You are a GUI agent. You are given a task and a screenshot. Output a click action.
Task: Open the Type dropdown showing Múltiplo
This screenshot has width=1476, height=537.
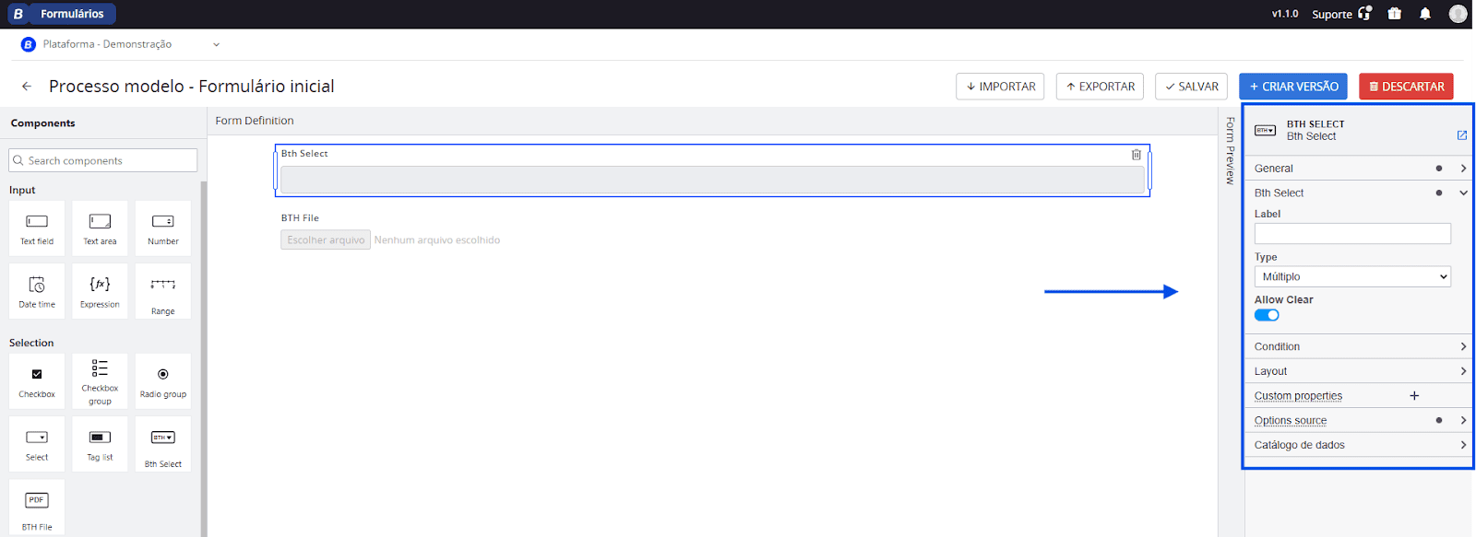click(x=1351, y=276)
